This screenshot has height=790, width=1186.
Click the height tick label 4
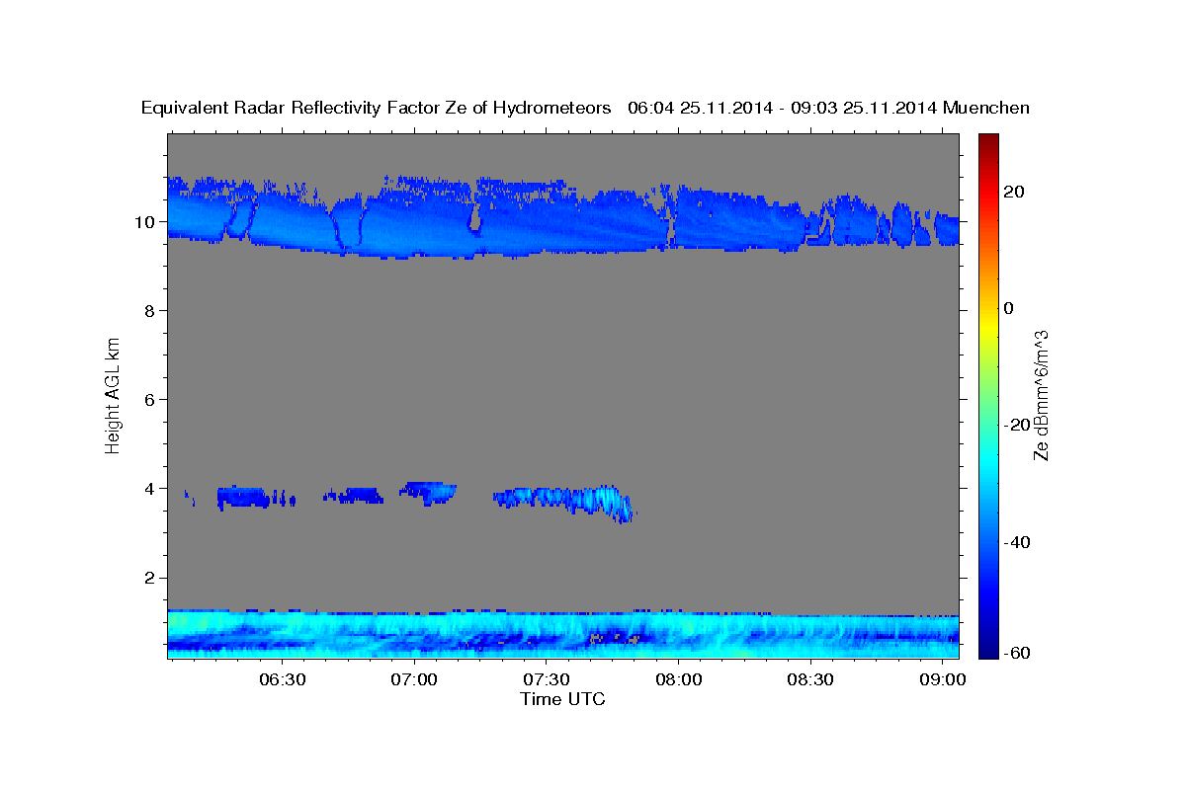coord(151,488)
